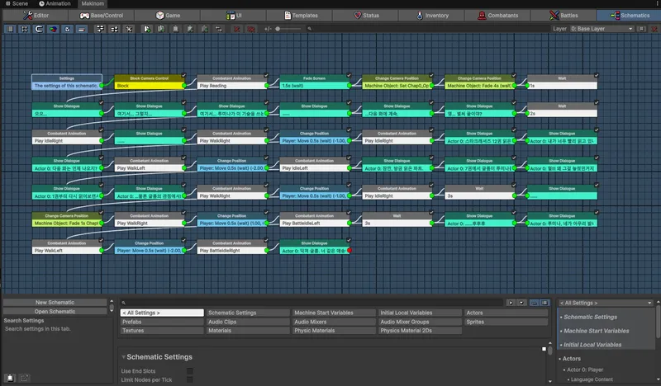Enable the Limit Nodes per Tick checkbox
This screenshot has height=386, width=661.
tap(190, 379)
